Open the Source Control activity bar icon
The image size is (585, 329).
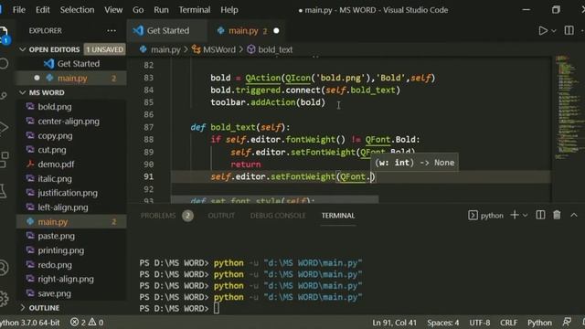coord(4,95)
